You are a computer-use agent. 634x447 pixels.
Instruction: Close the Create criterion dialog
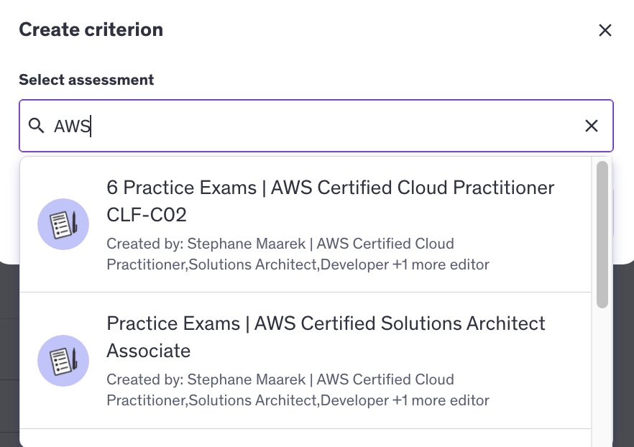[x=605, y=30]
